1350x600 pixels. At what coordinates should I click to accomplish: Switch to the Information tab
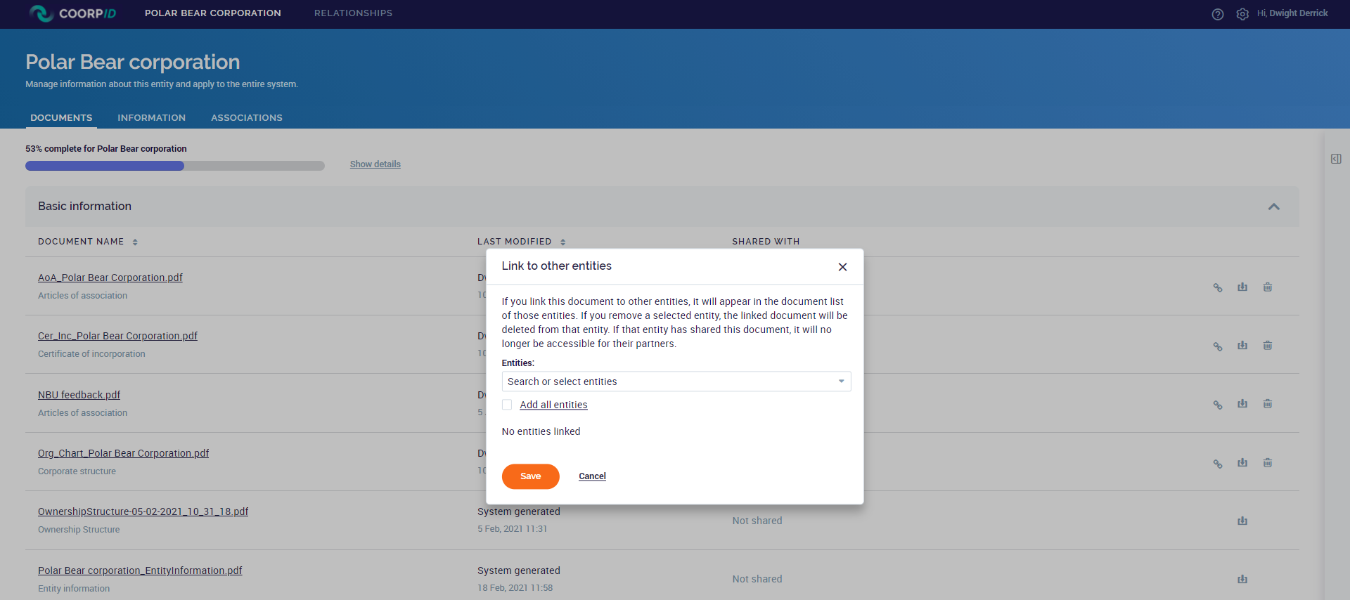(152, 117)
